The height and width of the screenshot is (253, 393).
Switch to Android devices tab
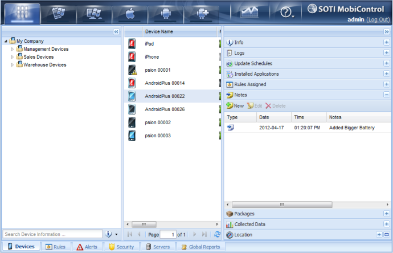(166, 14)
